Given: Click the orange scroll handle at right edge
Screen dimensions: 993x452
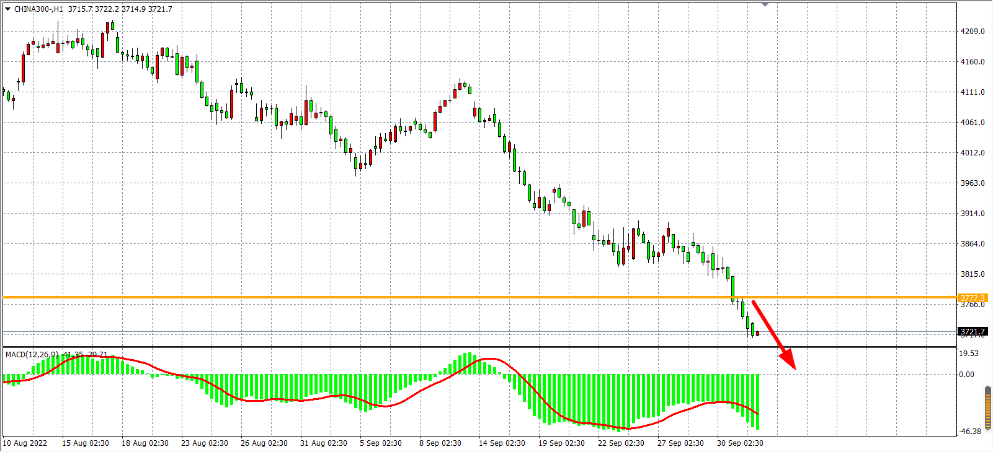Looking at the screenshot, I should pyautogui.click(x=988, y=407).
